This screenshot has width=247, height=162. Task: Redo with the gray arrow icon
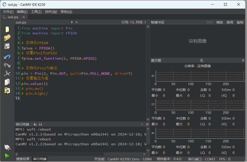point(7,65)
